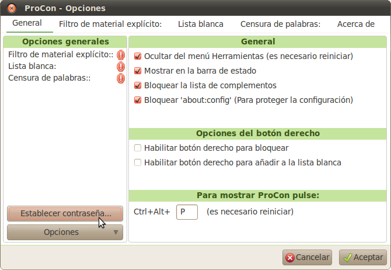Close the ProCon Opciones window
Image resolution: width=391 pixels, height=270 pixels.
[x=12, y=8]
